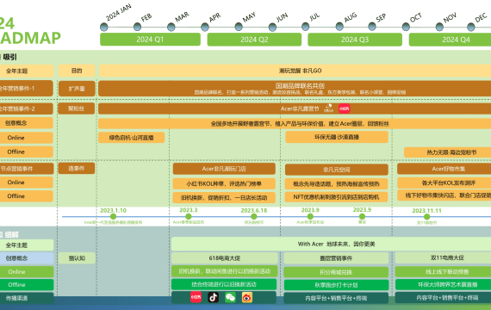Click the 环保大师跨界艺术展直播 block

point(443,285)
